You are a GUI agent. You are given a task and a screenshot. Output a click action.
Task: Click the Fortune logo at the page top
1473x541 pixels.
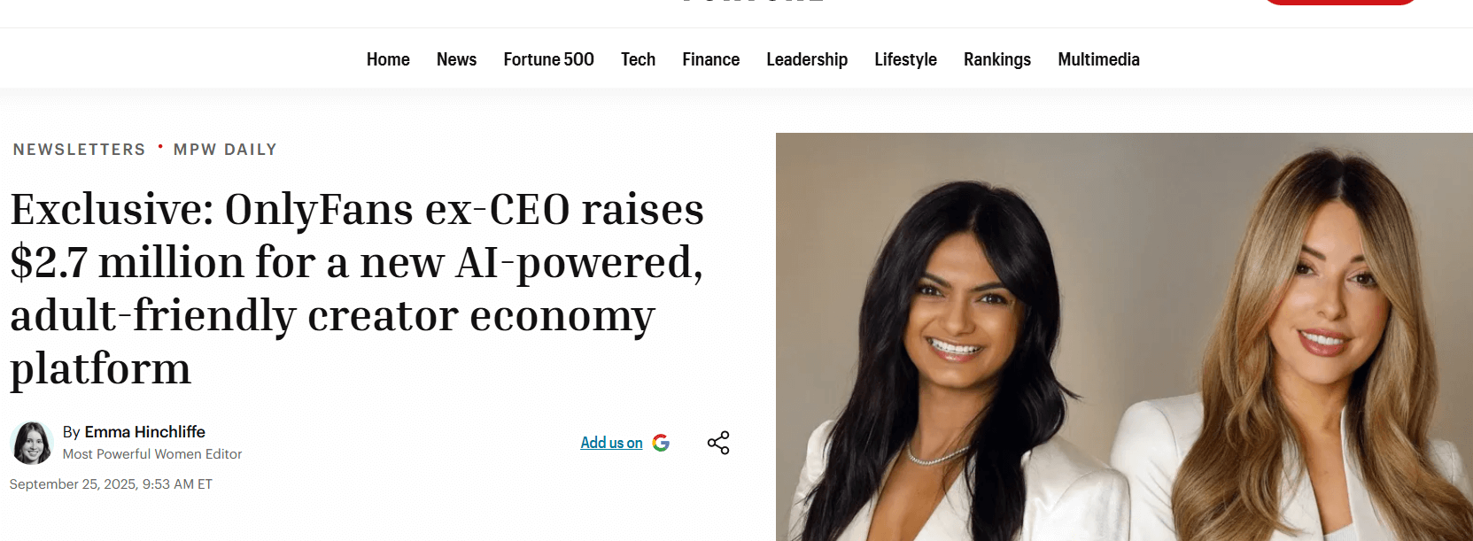coord(753,2)
